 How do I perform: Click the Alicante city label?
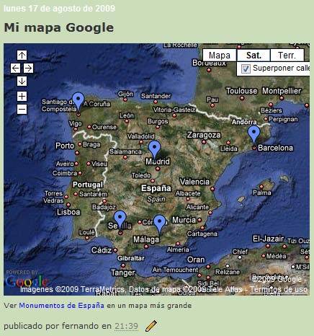197,207
